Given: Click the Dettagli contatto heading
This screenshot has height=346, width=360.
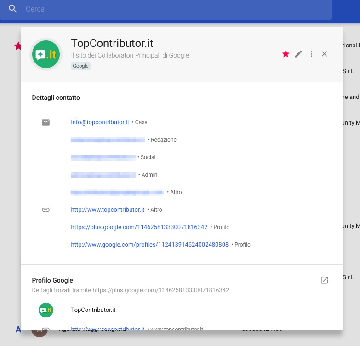Looking at the screenshot, I should (56, 98).
